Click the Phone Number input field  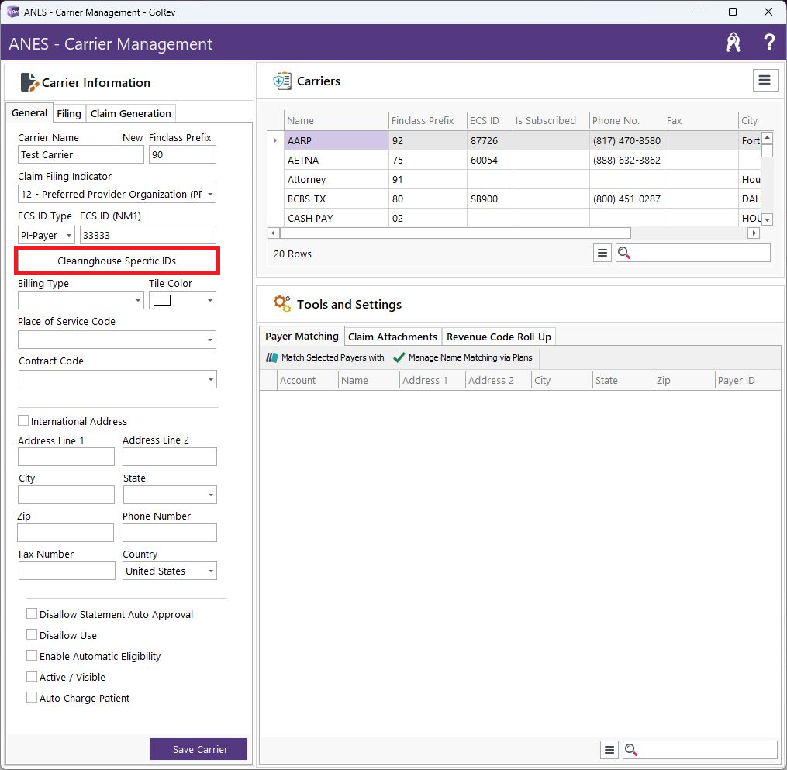(x=170, y=533)
